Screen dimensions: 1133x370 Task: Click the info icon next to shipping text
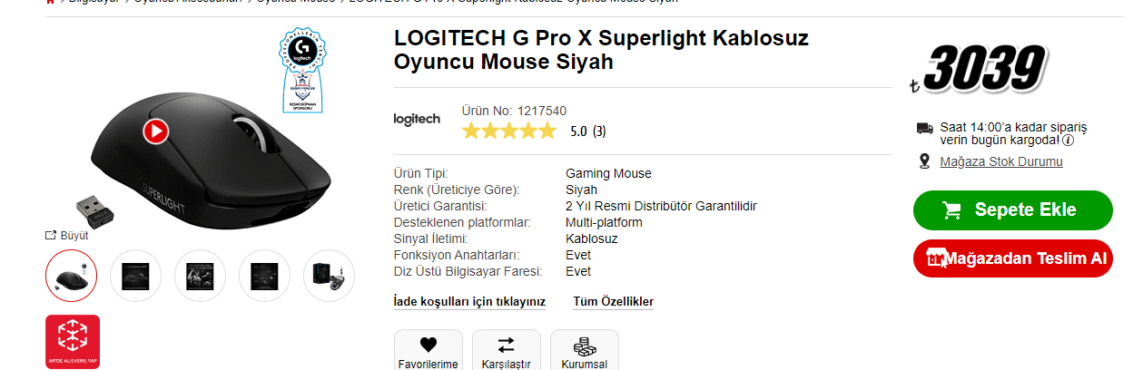pyautogui.click(x=1068, y=141)
